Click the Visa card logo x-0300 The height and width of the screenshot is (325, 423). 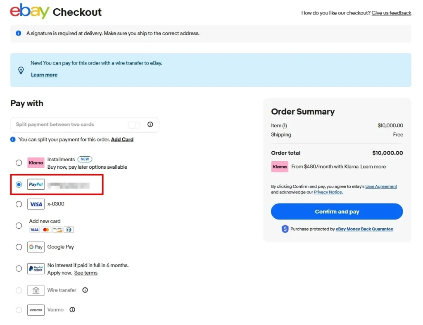[x=36, y=204]
